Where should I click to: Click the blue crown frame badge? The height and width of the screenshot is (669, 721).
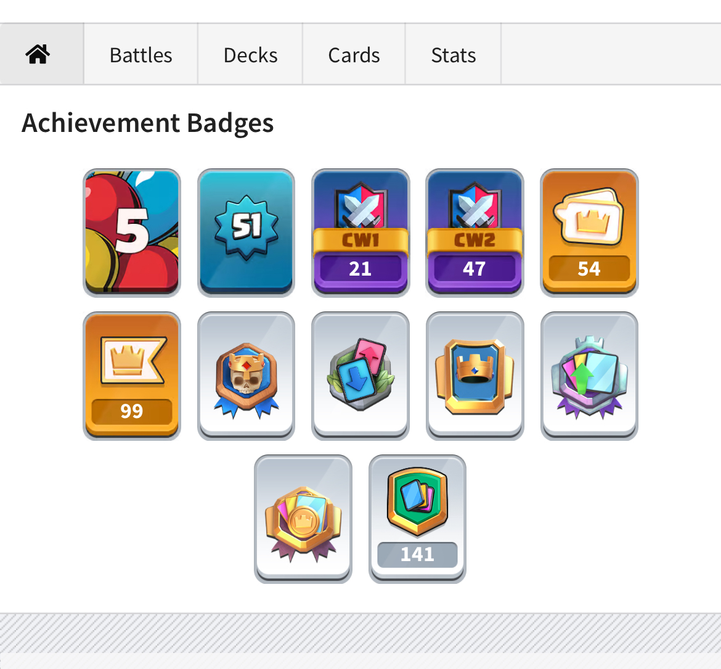[475, 376]
